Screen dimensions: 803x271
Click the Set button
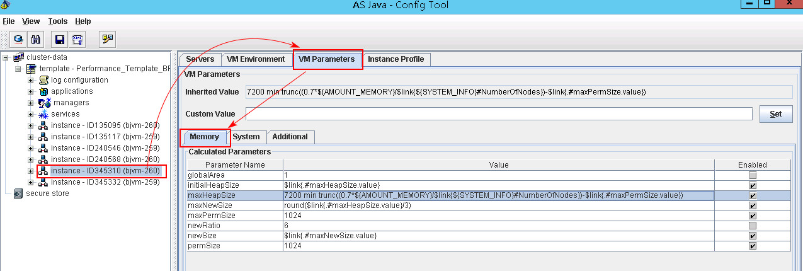[775, 114]
